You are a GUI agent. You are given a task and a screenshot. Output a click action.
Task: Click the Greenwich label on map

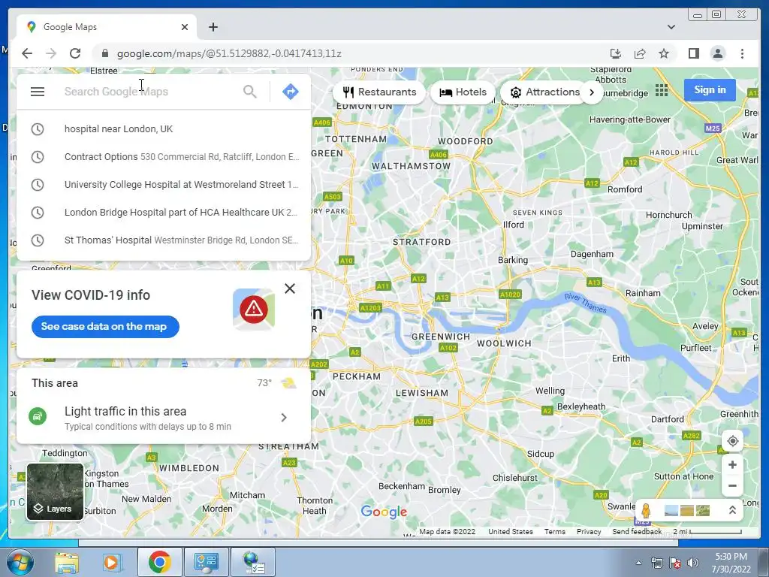(440, 337)
